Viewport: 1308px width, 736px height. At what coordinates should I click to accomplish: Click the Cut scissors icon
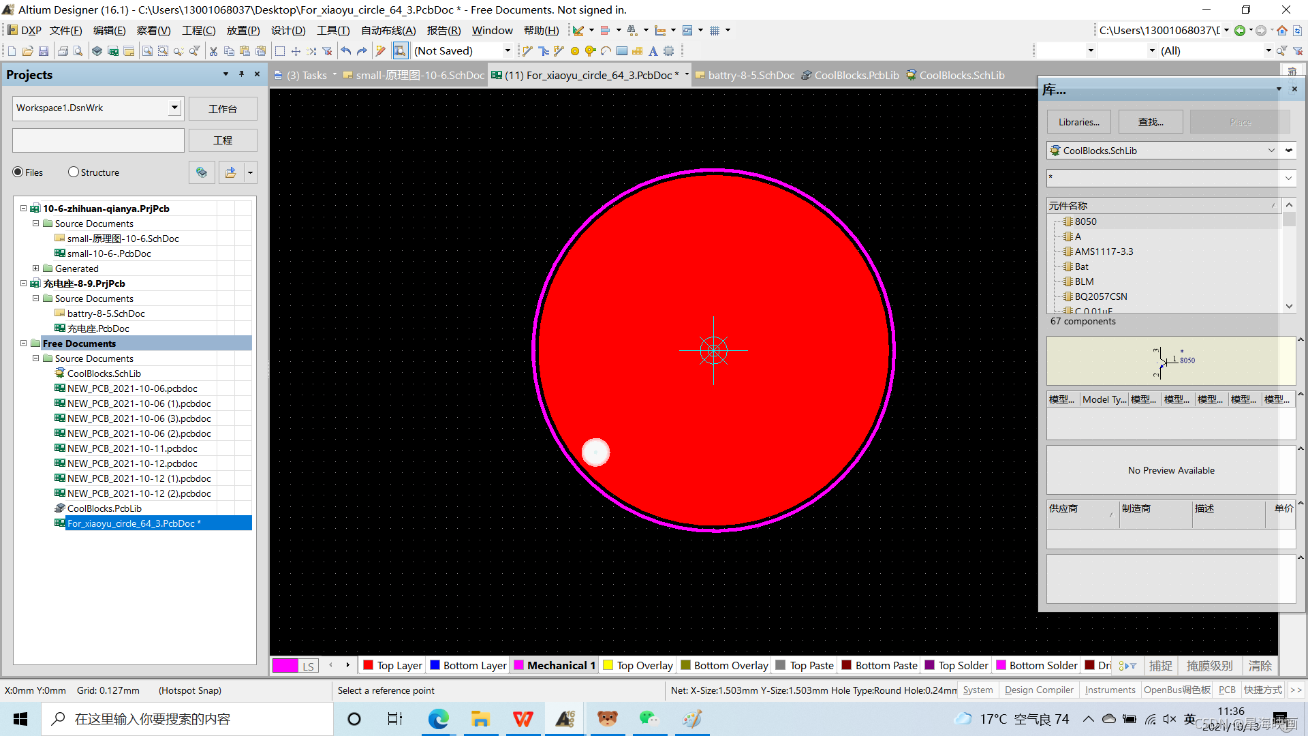click(213, 51)
